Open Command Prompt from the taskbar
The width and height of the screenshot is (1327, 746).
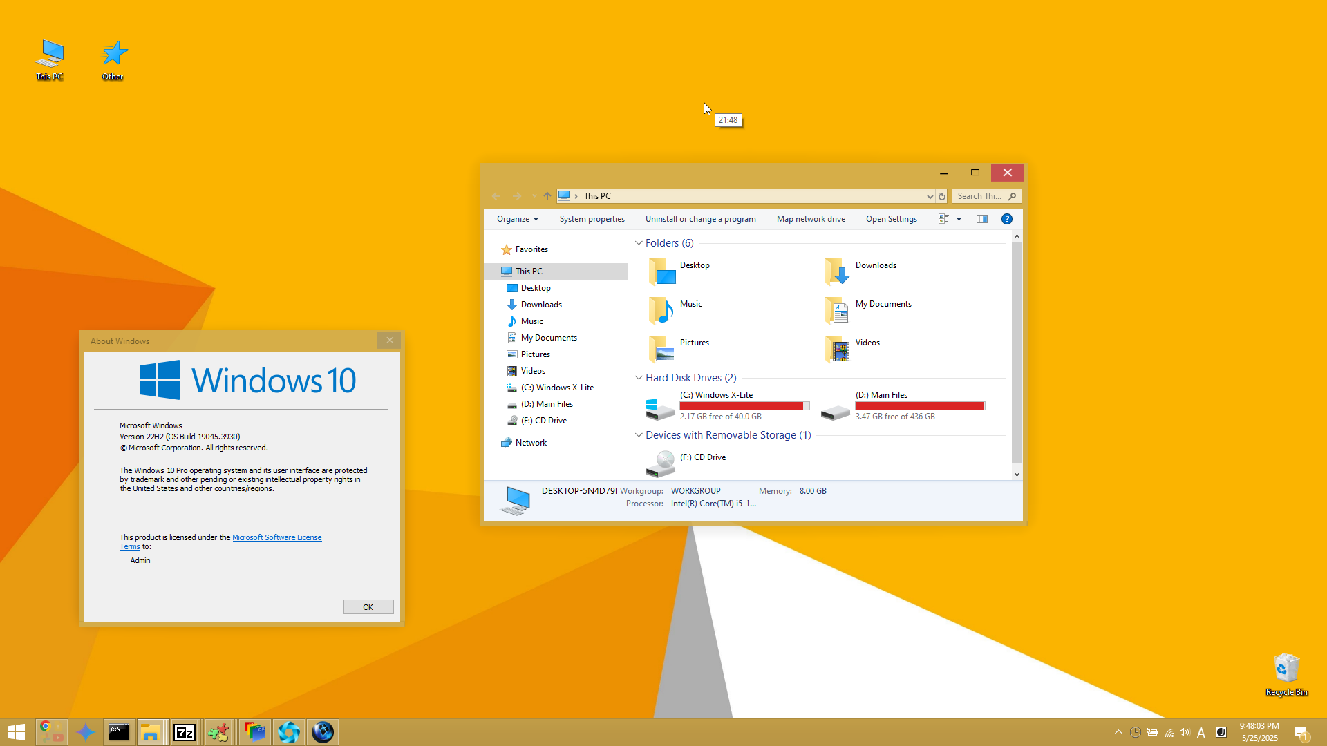click(x=119, y=732)
